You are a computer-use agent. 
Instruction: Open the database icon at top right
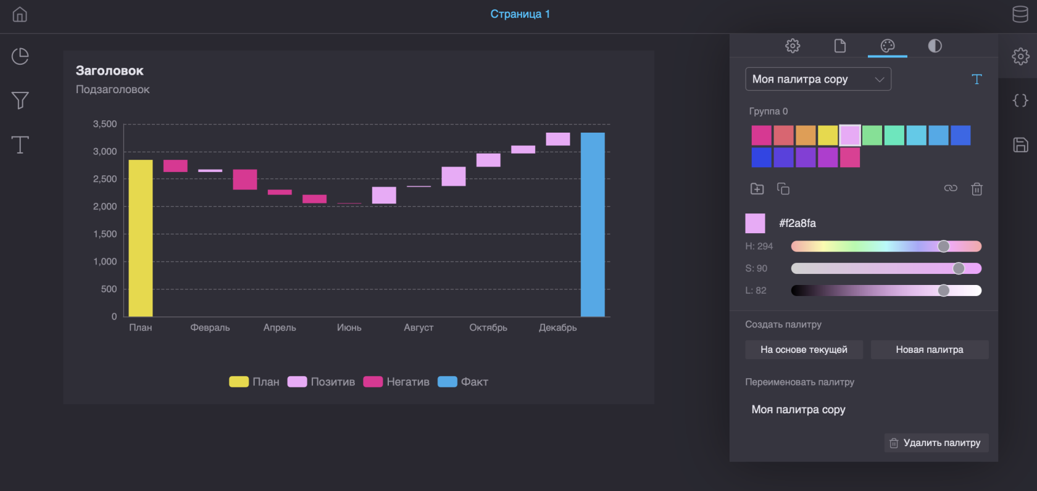[x=1020, y=14]
